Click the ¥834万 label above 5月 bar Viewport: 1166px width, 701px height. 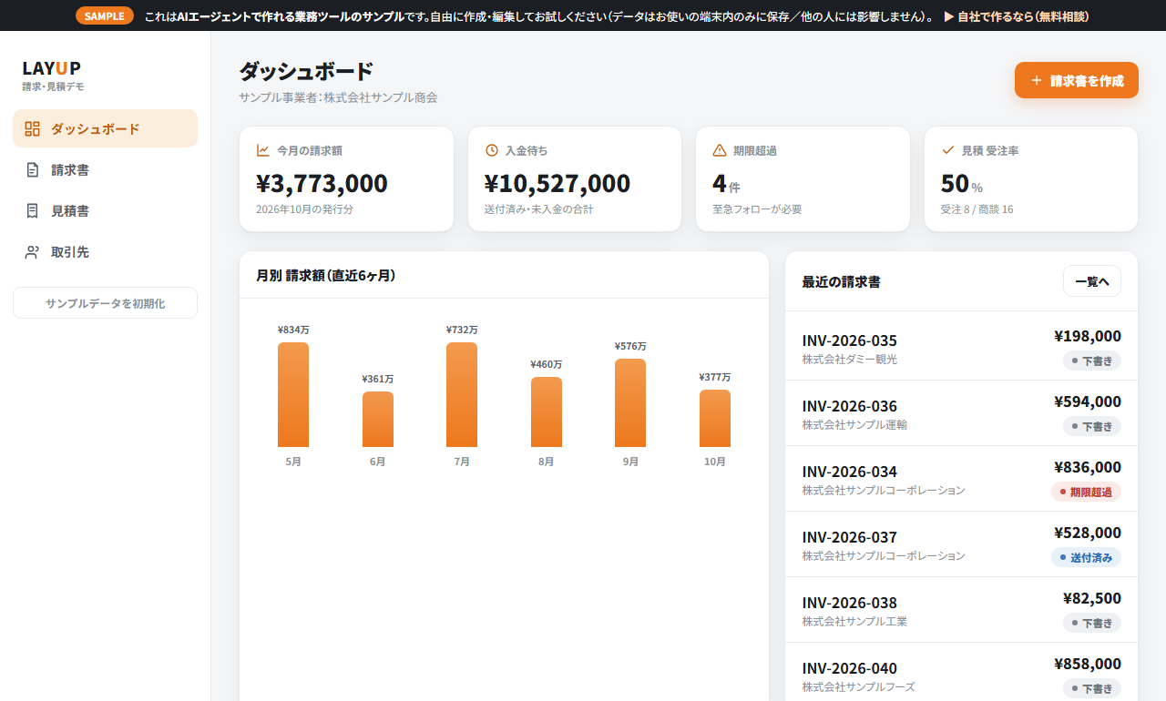point(293,330)
